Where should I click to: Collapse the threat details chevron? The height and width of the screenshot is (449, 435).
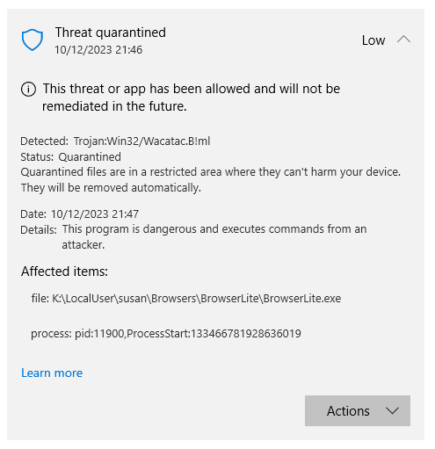coord(403,40)
